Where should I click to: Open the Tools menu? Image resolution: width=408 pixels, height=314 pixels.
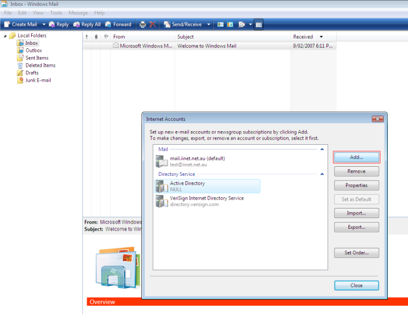pos(56,13)
